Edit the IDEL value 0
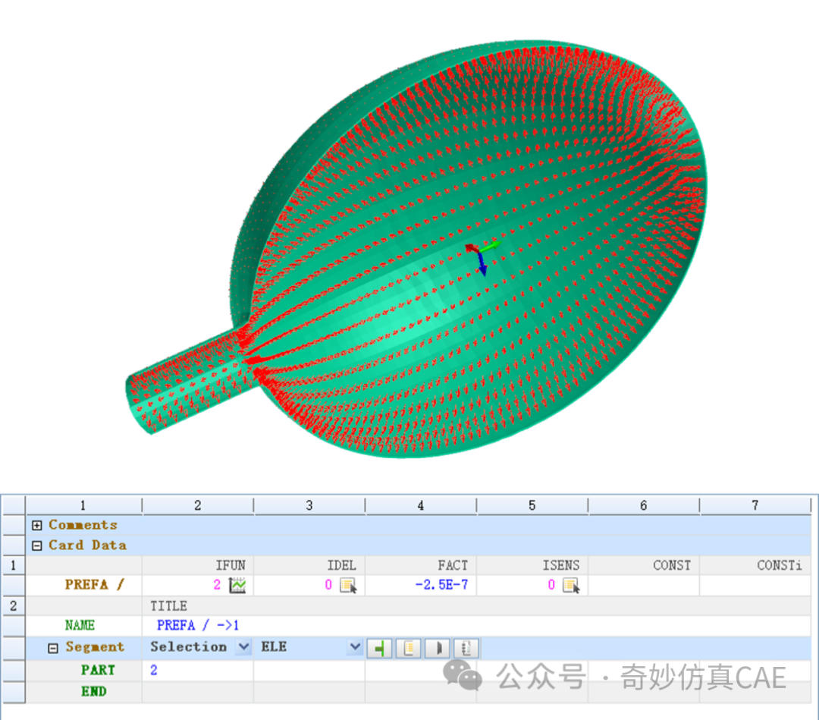The height and width of the screenshot is (720, 819). click(328, 585)
